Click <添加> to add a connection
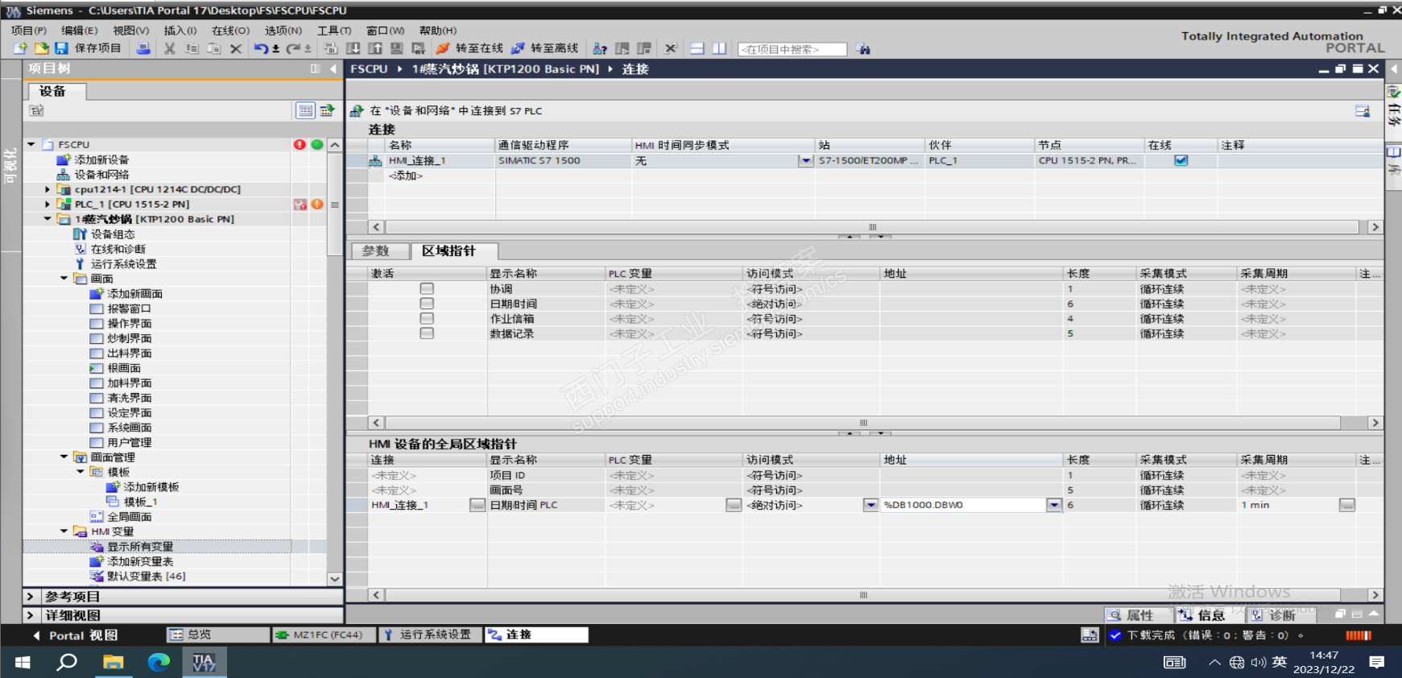This screenshot has height=678, width=1402. point(406,176)
